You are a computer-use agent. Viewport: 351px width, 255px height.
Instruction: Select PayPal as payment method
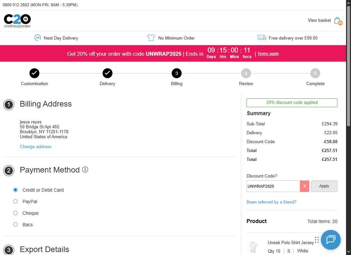pos(15,202)
